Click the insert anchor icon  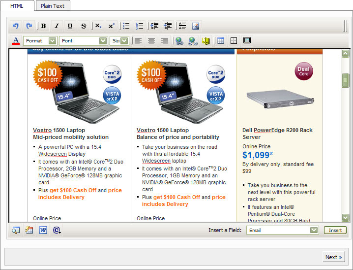[206, 40]
